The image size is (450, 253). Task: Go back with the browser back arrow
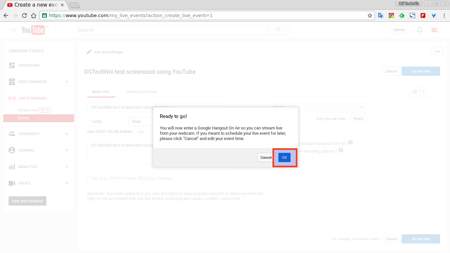tap(6, 15)
